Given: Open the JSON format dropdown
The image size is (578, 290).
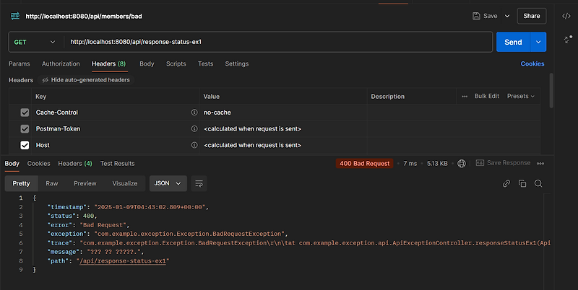Looking at the screenshot, I should [x=168, y=183].
